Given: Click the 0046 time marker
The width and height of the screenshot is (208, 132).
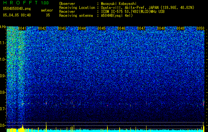Looking at the screenshot, I should pyautogui.click(x=121, y=28).
